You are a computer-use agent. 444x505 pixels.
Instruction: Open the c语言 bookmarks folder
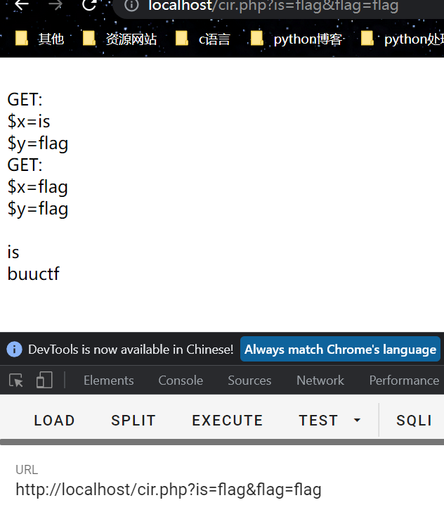point(203,39)
